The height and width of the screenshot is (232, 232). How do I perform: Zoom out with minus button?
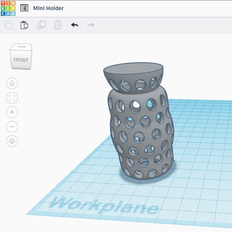[x=12, y=127]
